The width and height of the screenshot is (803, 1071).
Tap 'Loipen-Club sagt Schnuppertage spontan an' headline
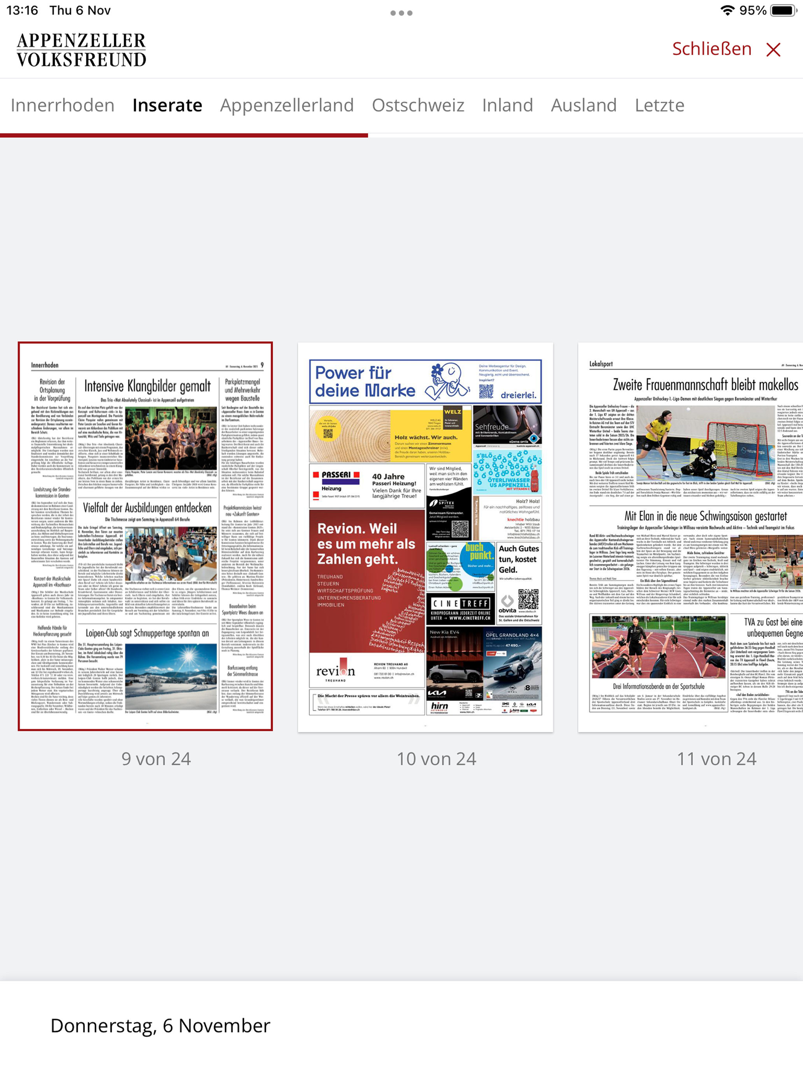(x=147, y=633)
